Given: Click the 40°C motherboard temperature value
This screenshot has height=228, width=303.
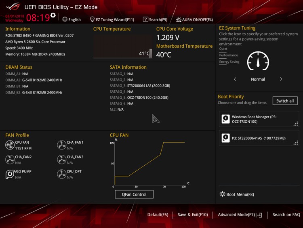Looking at the screenshot, I should tap(164, 55).
